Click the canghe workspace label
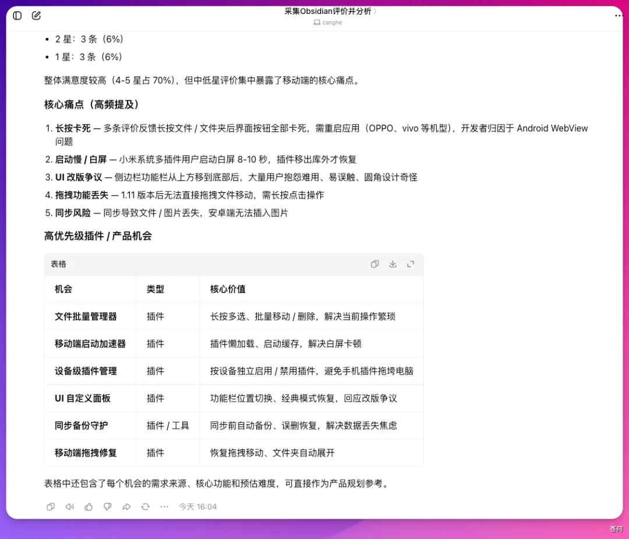Screen dimensions: 629x539 pos(328,23)
